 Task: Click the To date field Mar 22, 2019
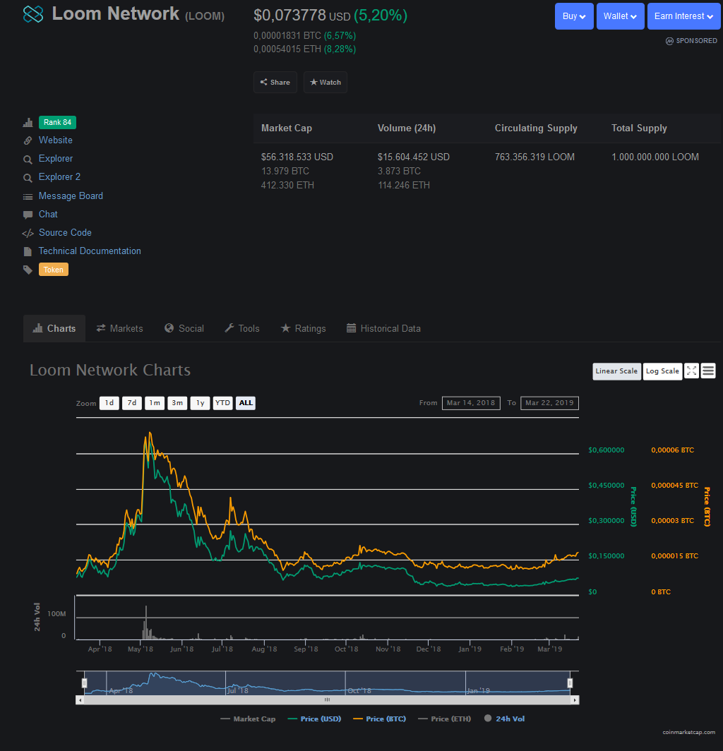[x=549, y=403]
